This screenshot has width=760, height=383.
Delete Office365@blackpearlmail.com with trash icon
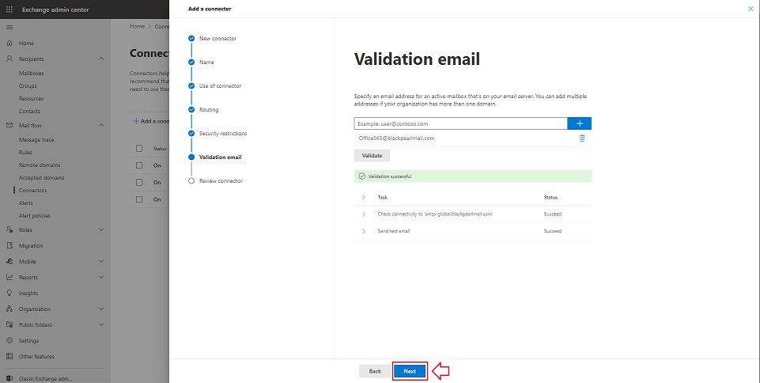582,138
